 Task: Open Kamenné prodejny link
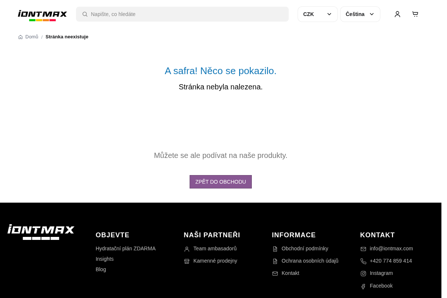point(215,261)
